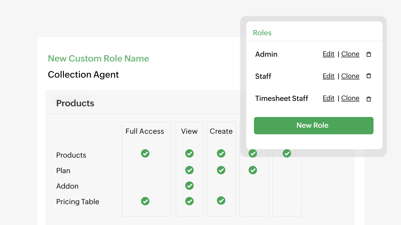Select the Products section header

point(75,103)
